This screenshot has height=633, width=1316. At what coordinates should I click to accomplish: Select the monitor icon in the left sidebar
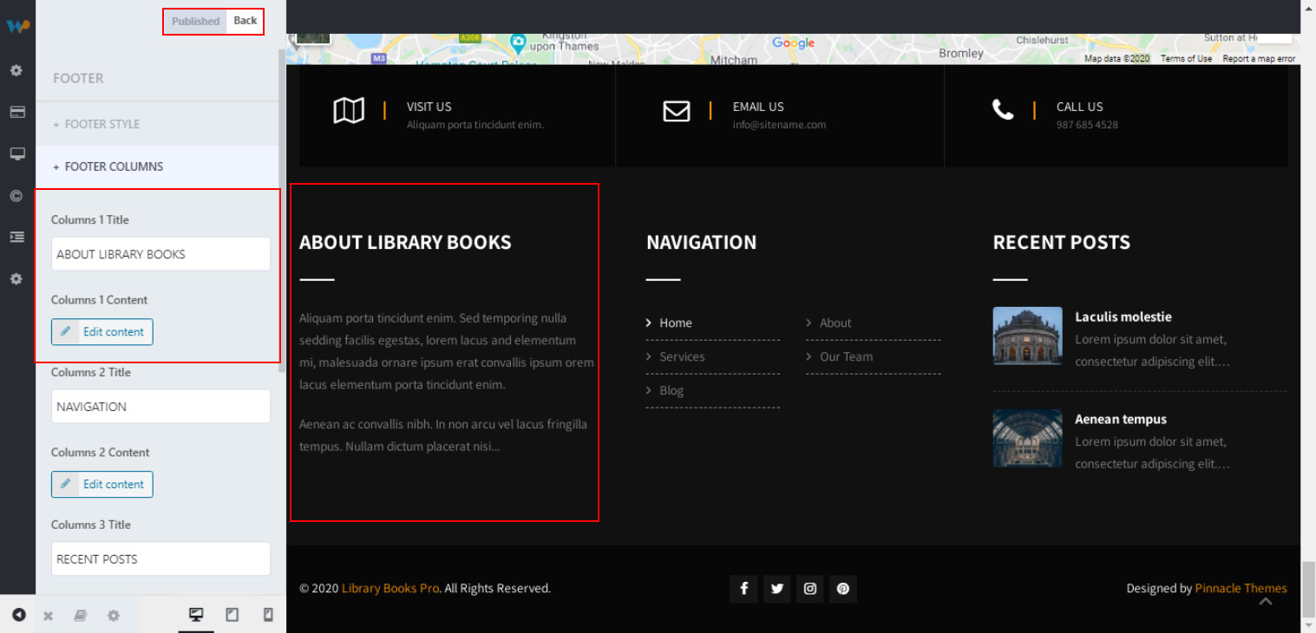[16, 153]
